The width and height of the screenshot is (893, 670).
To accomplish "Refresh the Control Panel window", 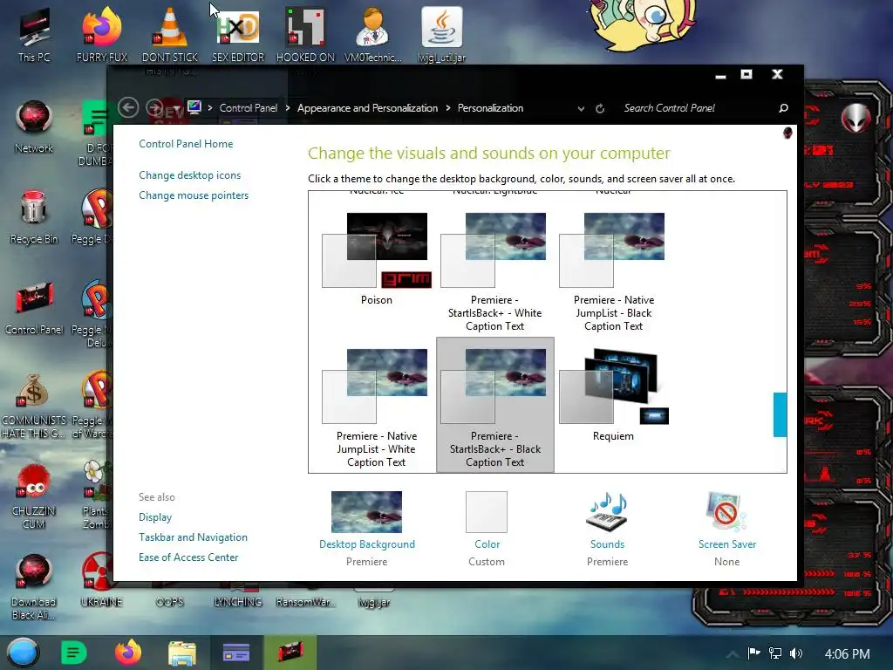I will coord(600,108).
